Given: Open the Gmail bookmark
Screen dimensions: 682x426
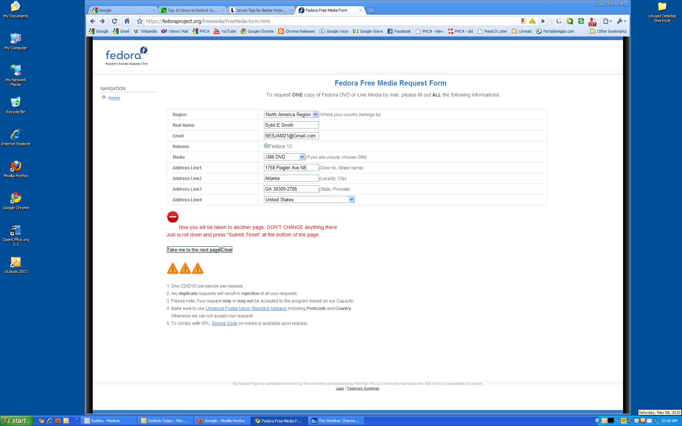Looking at the screenshot, I should (x=121, y=31).
